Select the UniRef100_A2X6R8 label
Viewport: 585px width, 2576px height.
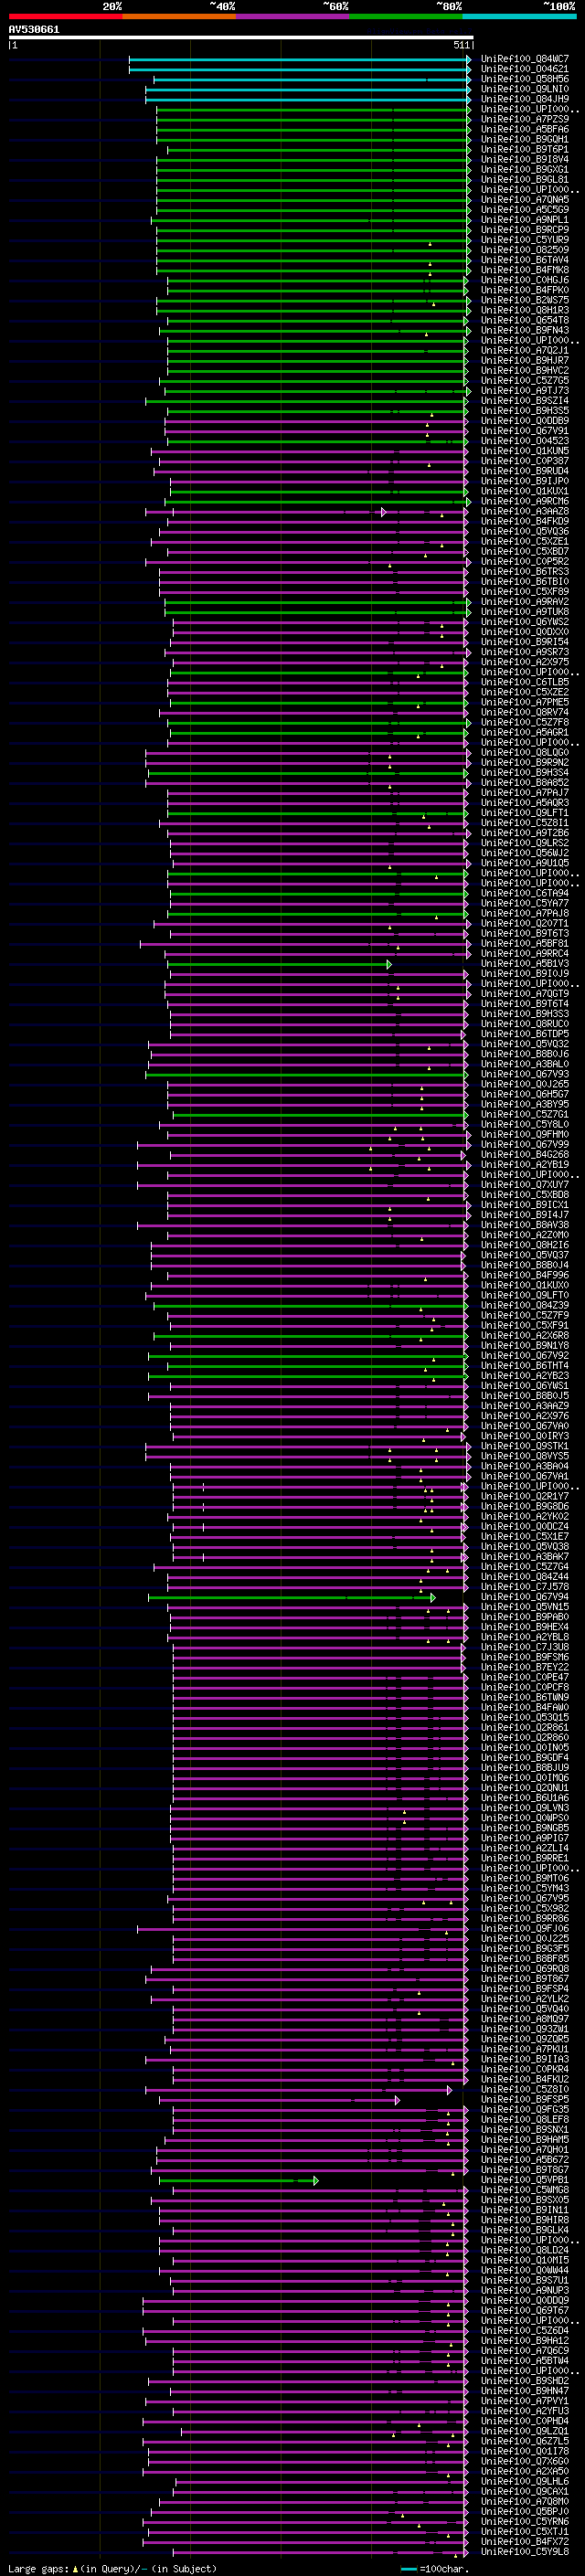coord(525,1336)
